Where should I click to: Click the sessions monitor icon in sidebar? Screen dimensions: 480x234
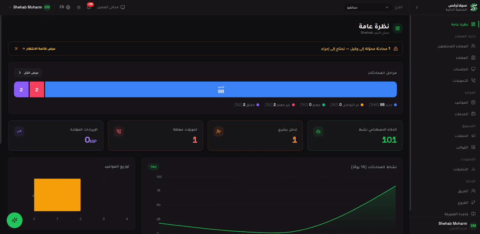tap(473, 69)
